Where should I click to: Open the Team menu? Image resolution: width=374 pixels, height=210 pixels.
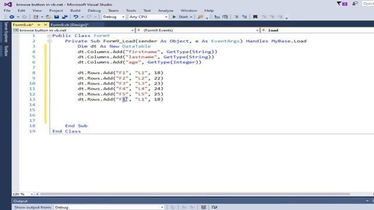pyautogui.click(x=113, y=10)
